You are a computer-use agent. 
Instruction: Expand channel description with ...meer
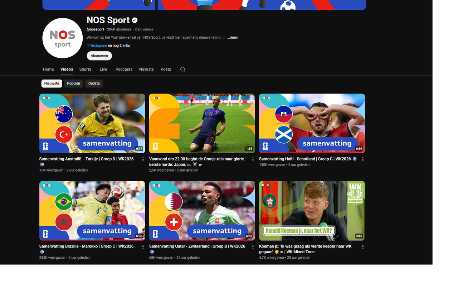click(233, 38)
